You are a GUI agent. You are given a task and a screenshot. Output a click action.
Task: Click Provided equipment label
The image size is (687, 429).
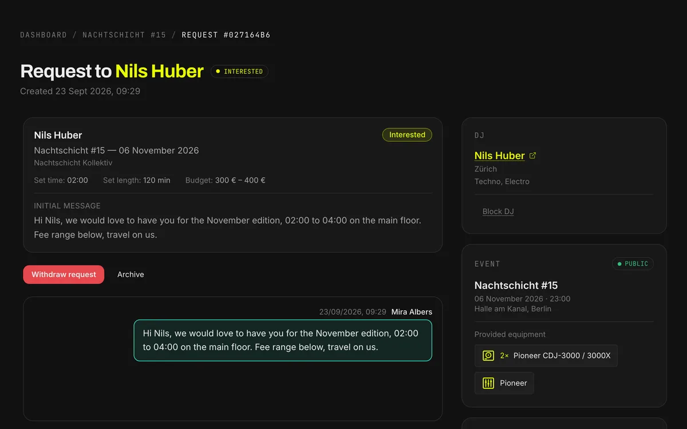(x=510, y=335)
